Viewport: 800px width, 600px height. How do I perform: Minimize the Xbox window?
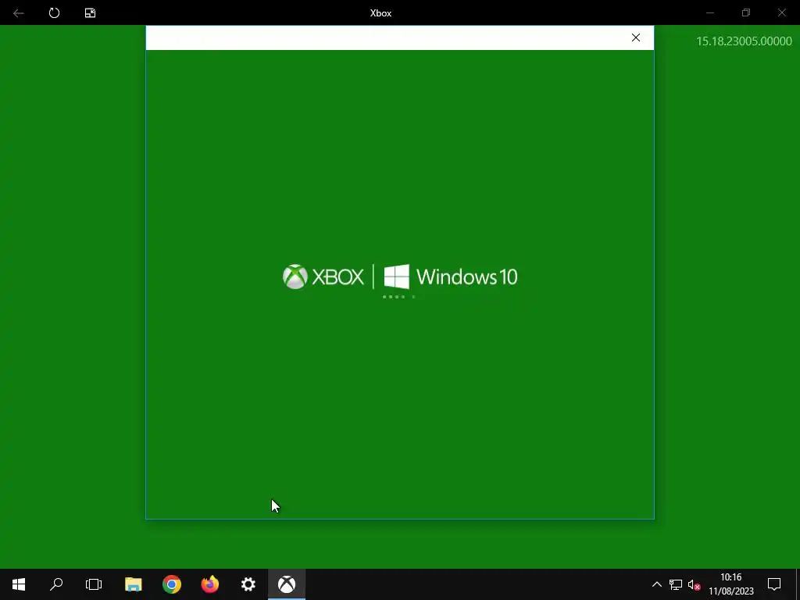coord(709,12)
